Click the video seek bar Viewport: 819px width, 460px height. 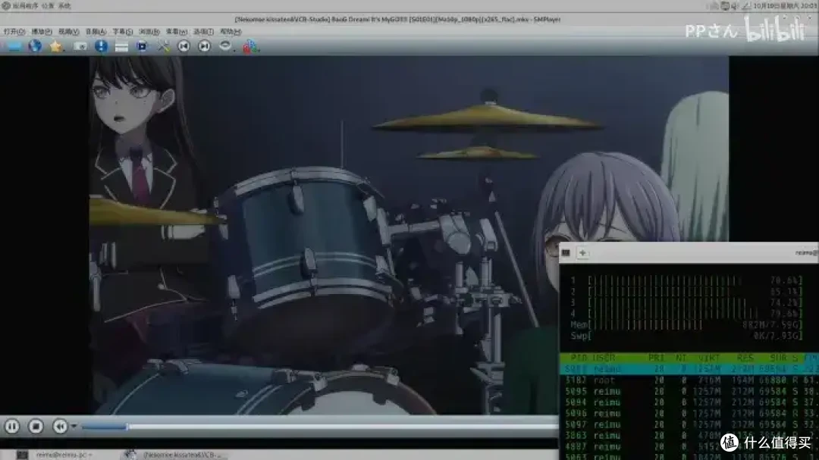coord(320,427)
